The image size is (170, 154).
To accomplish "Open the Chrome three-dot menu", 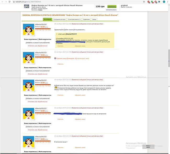I will [x=168, y=2].
